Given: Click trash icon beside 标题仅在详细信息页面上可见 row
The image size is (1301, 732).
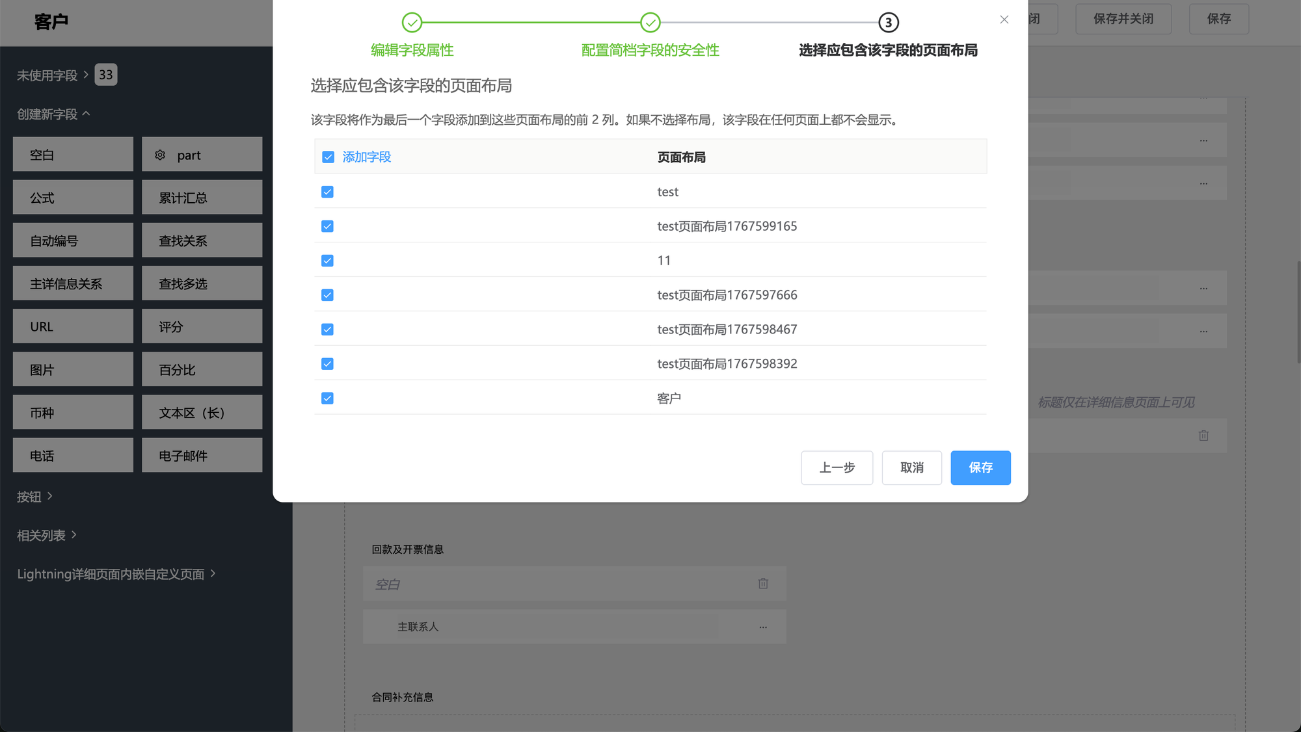Looking at the screenshot, I should [x=1203, y=436].
